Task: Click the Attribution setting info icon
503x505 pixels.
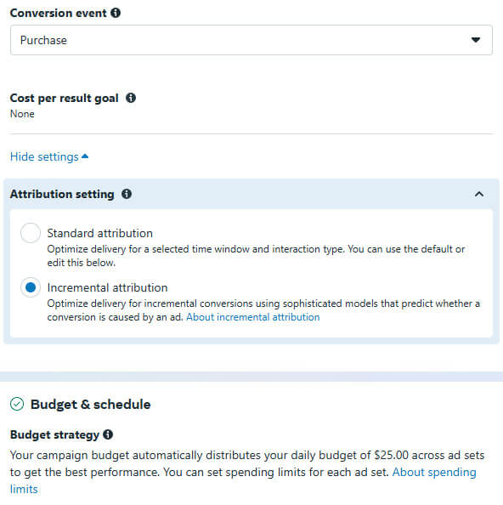Action: pyautogui.click(x=127, y=194)
